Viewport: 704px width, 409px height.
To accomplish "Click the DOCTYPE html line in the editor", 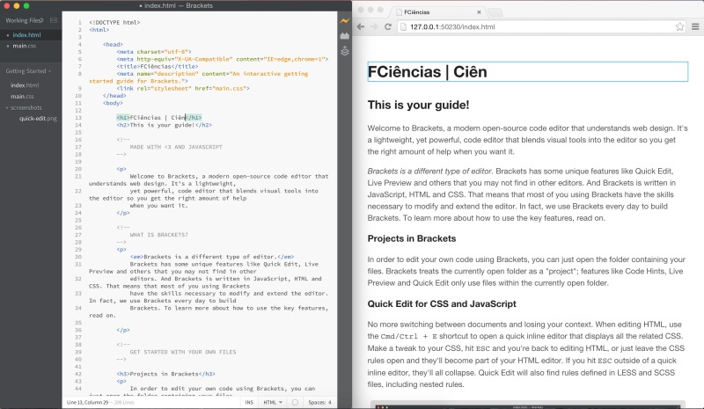I will 114,23.
